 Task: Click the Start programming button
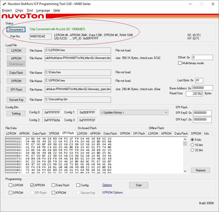click(139, 185)
